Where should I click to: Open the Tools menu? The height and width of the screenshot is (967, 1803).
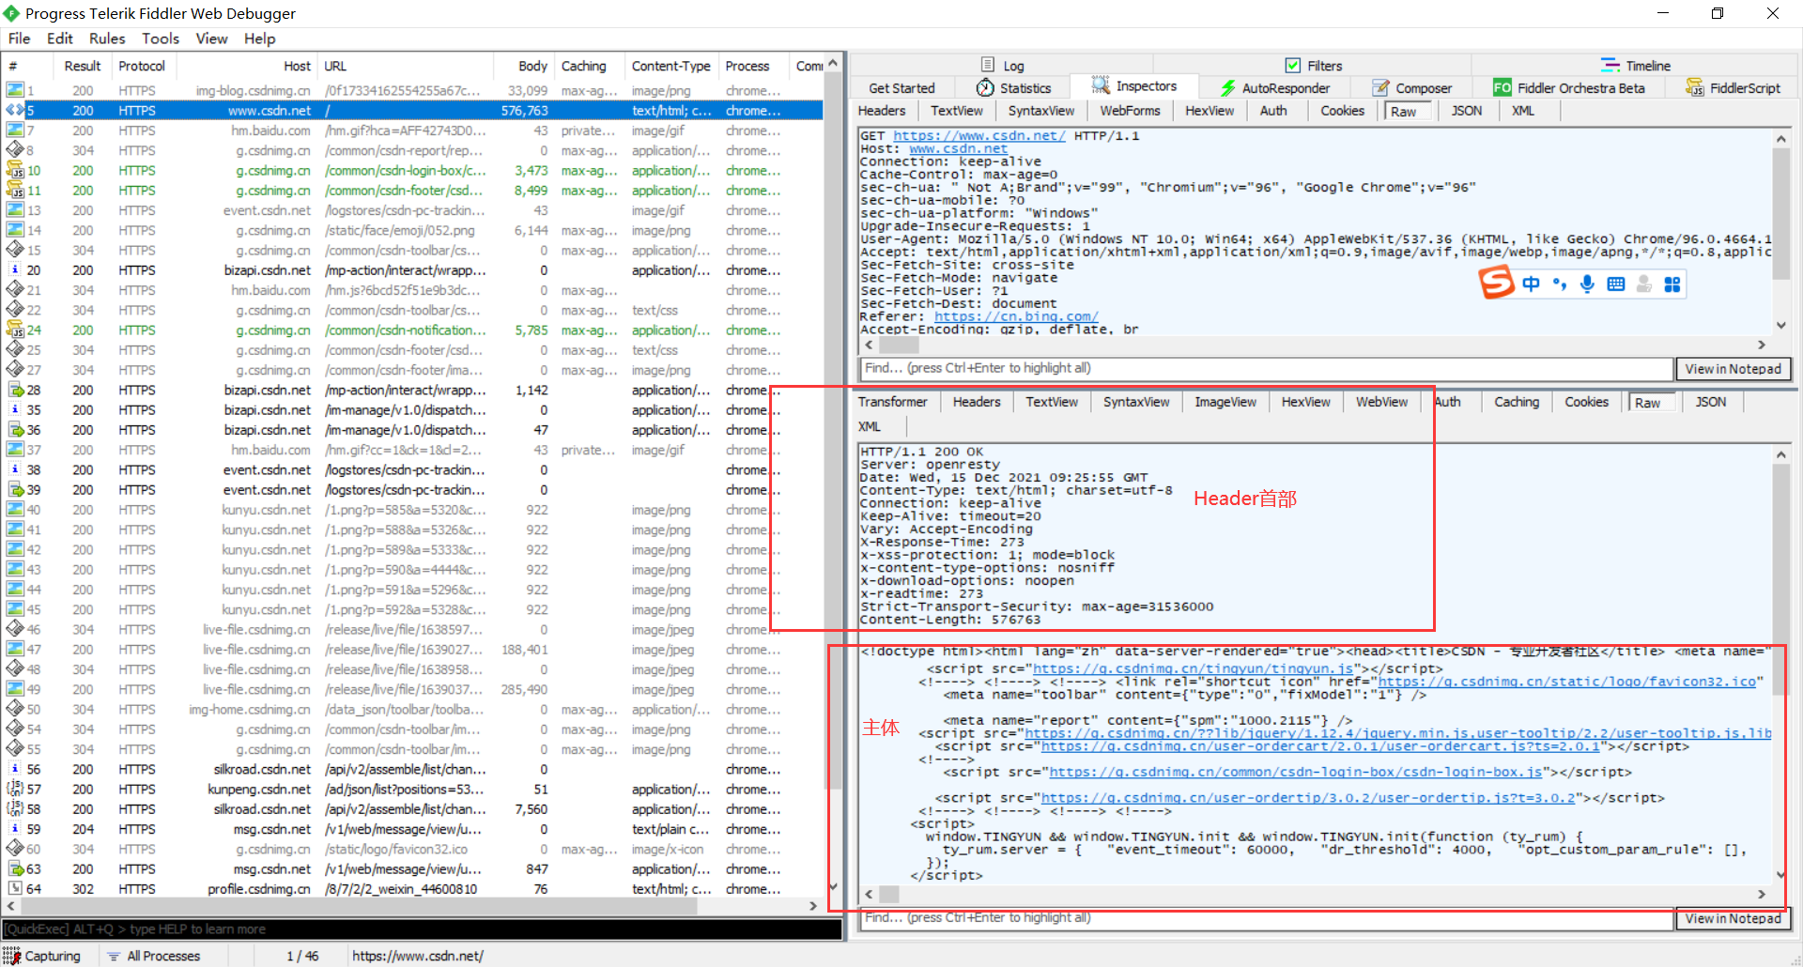[161, 38]
